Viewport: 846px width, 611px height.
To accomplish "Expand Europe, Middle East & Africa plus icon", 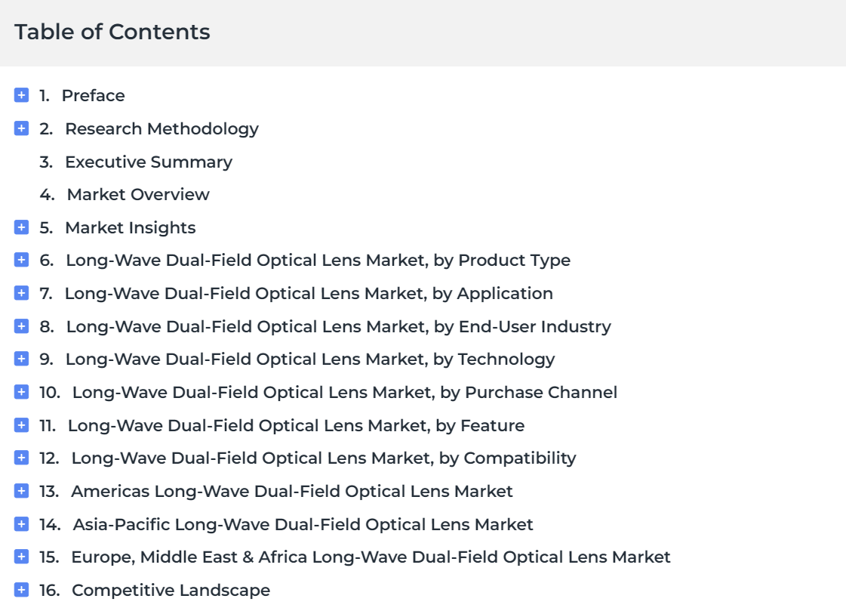I will (22, 557).
